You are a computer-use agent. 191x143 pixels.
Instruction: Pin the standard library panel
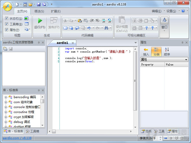(x=39, y=90)
